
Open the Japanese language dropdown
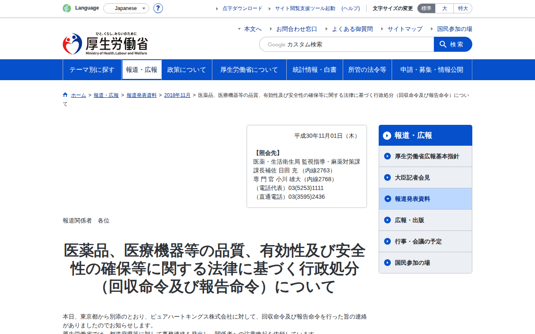tap(126, 8)
